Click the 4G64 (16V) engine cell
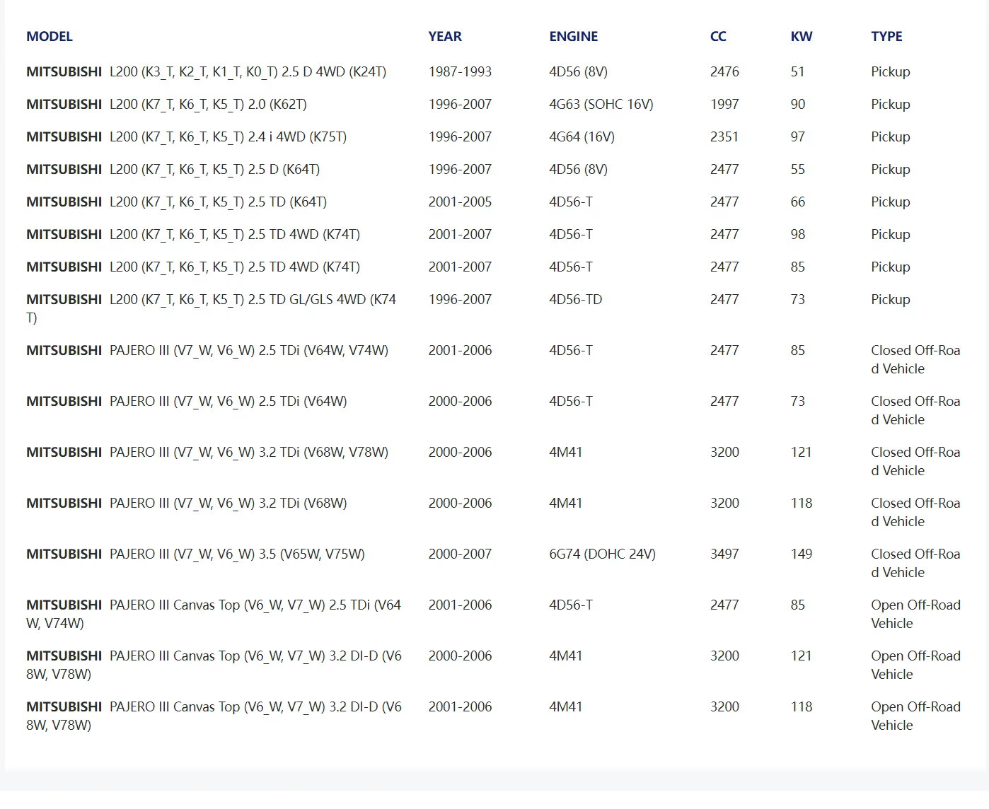The image size is (989, 809). 582,136
